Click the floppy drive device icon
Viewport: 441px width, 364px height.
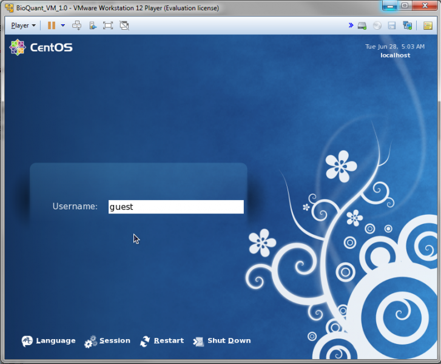tap(392, 25)
